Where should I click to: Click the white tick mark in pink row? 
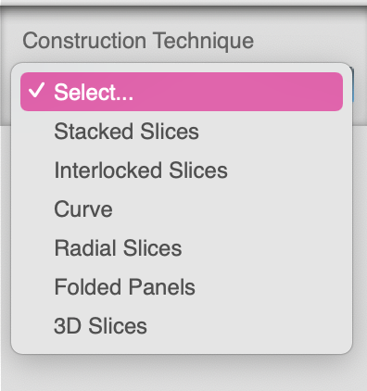click(x=36, y=91)
